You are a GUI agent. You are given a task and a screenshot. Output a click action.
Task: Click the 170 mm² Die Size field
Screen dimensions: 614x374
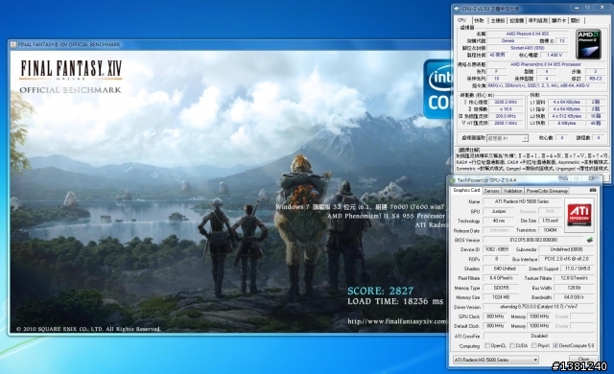tap(550, 221)
